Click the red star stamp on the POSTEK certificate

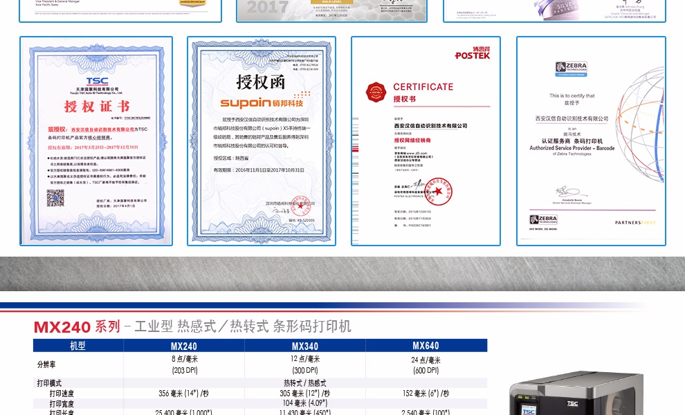[x=438, y=192]
